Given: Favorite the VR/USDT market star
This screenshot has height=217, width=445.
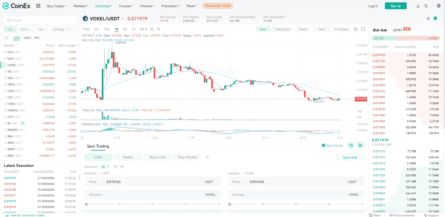Looking at the screenshot, I should point(5,72).
